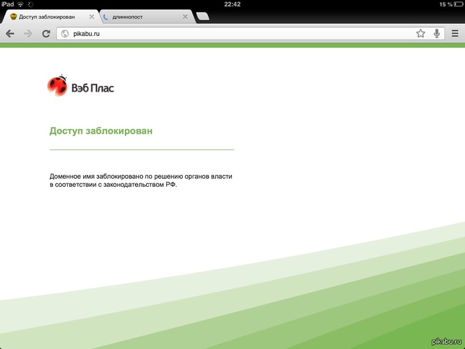The width and height of the screenshot is (465, 349).
Task: Open a new tab with the blank tab button
Action: [x=203, y=17]
